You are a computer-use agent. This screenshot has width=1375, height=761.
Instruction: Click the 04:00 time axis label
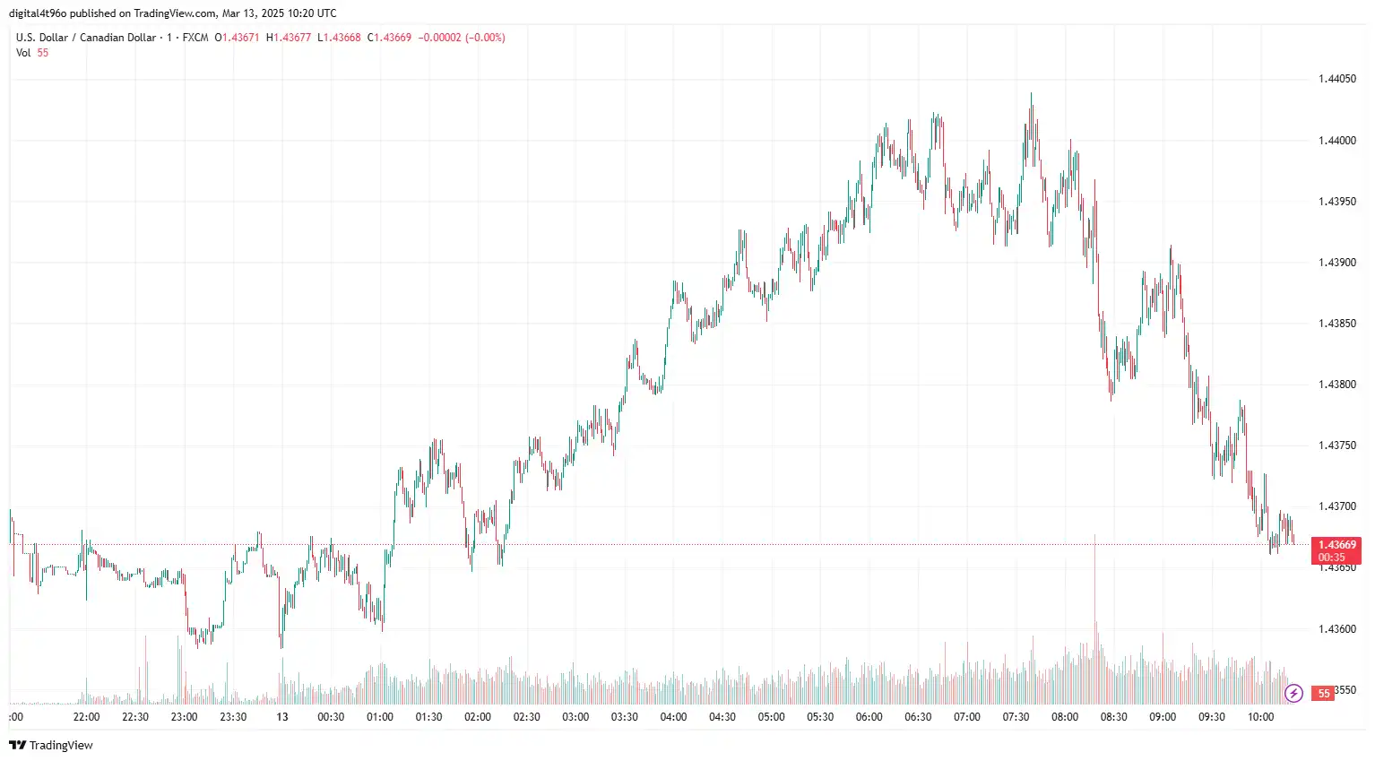click(x=673, y=717)
